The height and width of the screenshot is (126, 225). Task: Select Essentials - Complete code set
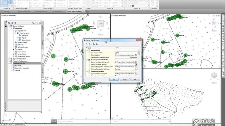[x=22, y=68]
